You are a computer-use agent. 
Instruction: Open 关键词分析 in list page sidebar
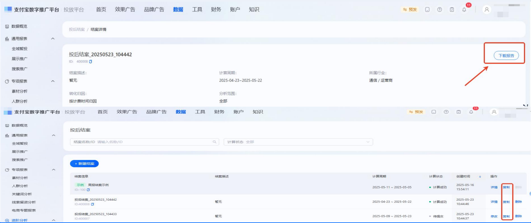22,194
